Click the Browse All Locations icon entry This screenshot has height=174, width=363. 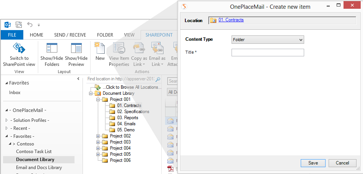[x=98, y=87]
